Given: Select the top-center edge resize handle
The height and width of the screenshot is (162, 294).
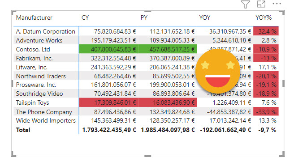Looking at the screenshot, I should coord(148,11).
